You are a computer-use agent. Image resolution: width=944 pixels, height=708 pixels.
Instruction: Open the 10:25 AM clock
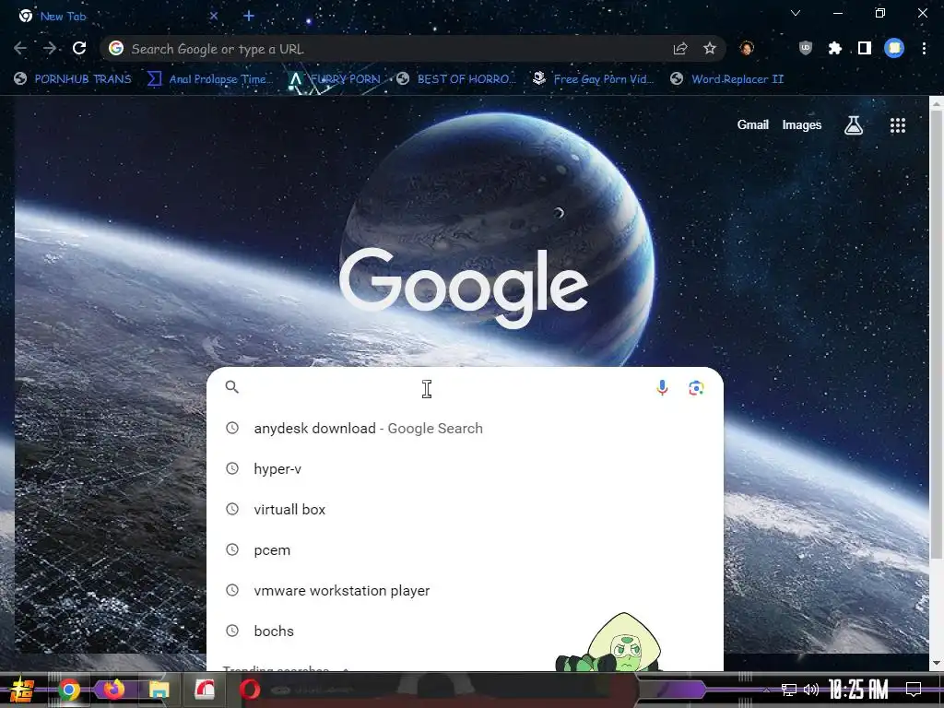[858, 690]
